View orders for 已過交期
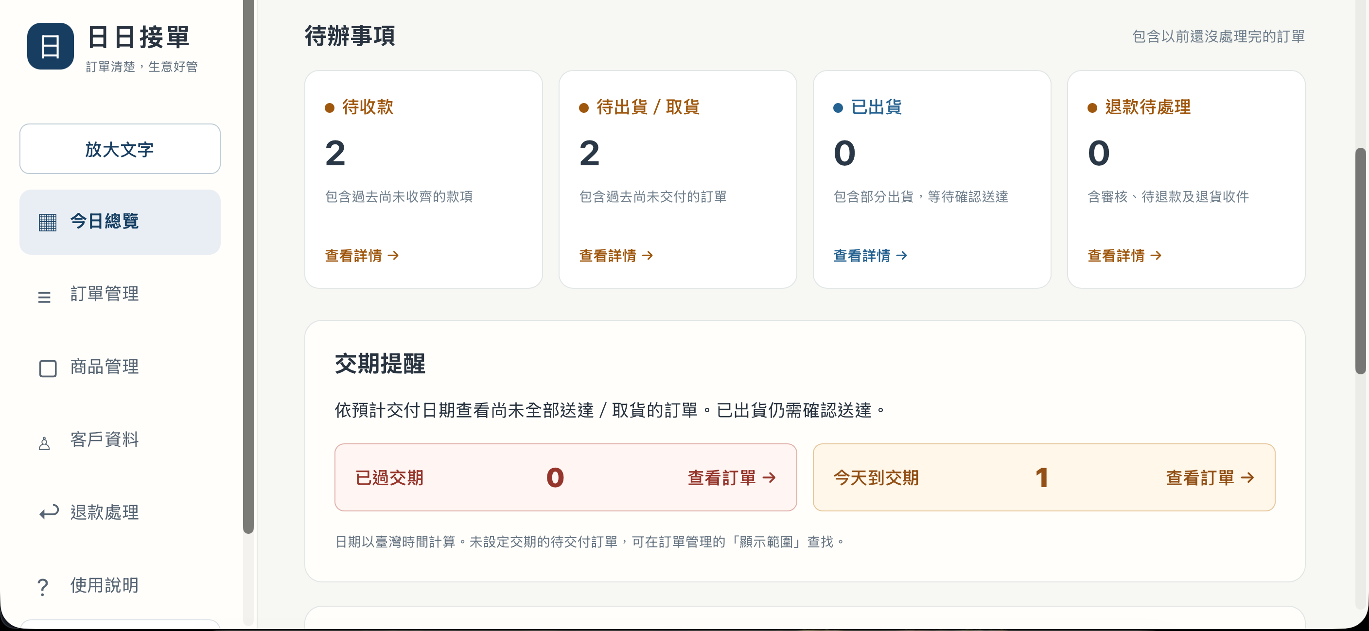 pos(731,478)
